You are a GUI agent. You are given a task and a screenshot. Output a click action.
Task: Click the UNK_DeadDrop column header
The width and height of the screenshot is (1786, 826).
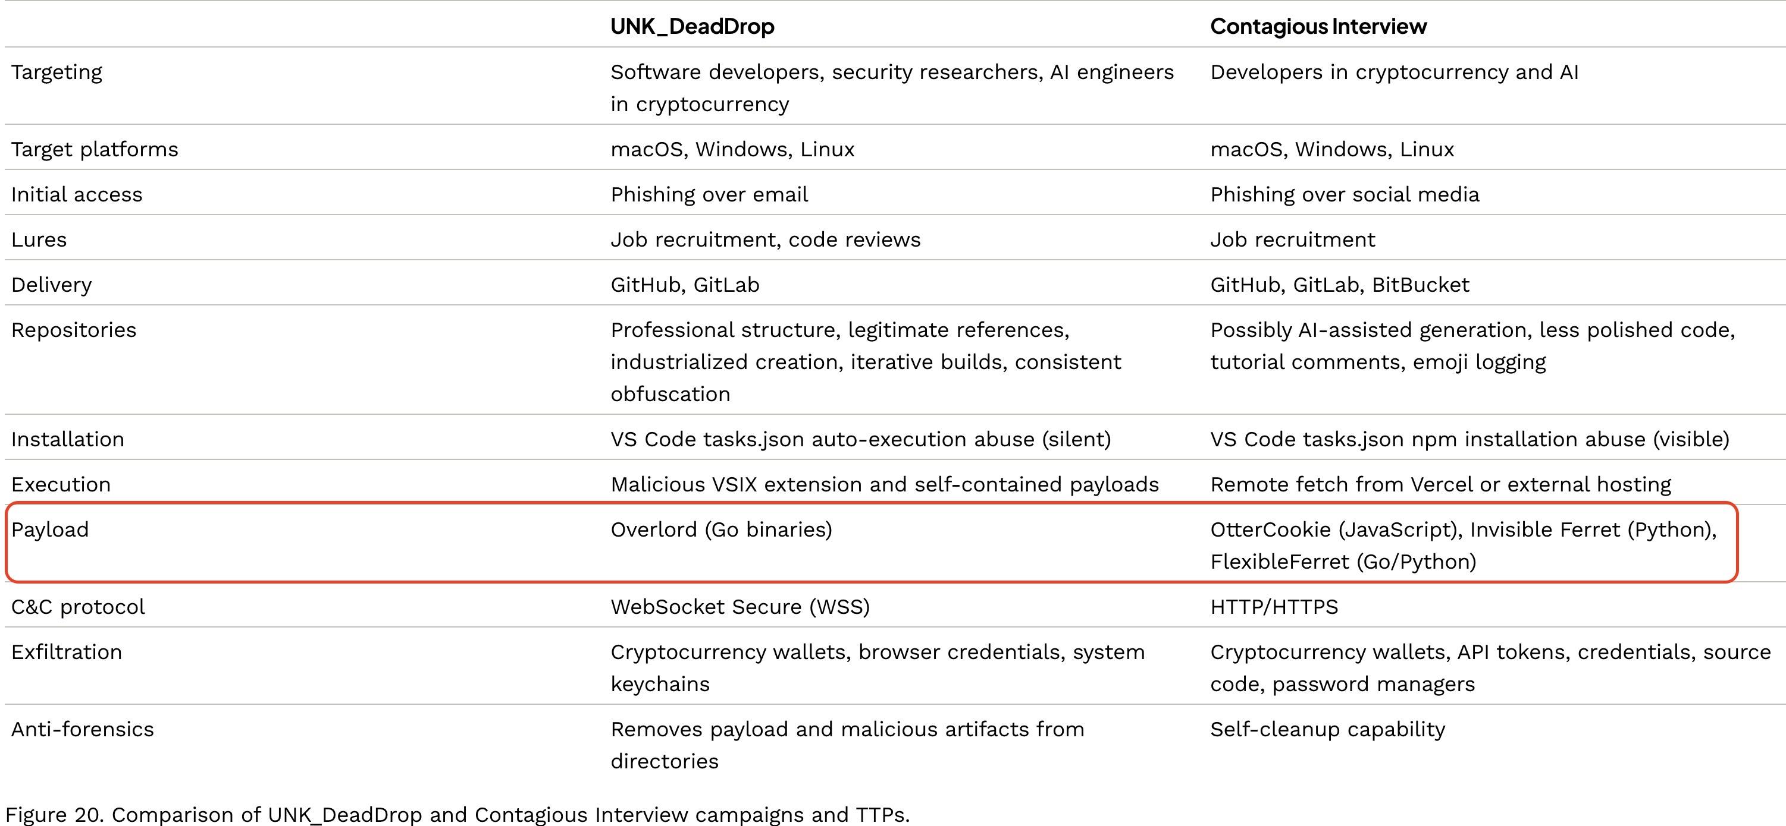692,26
